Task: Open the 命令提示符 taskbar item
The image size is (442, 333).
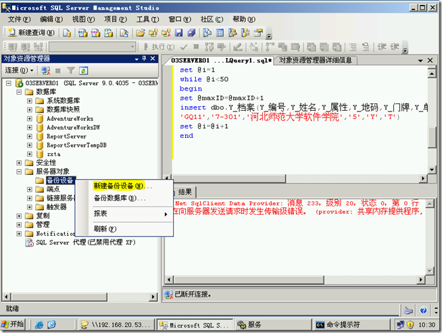Action: [x=351, y=325]
